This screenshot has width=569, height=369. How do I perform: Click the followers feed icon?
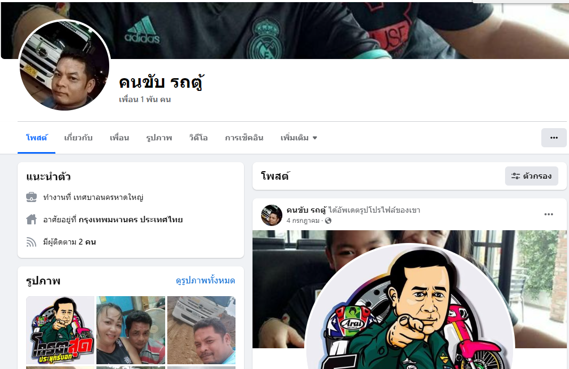(x=31, y=242)
